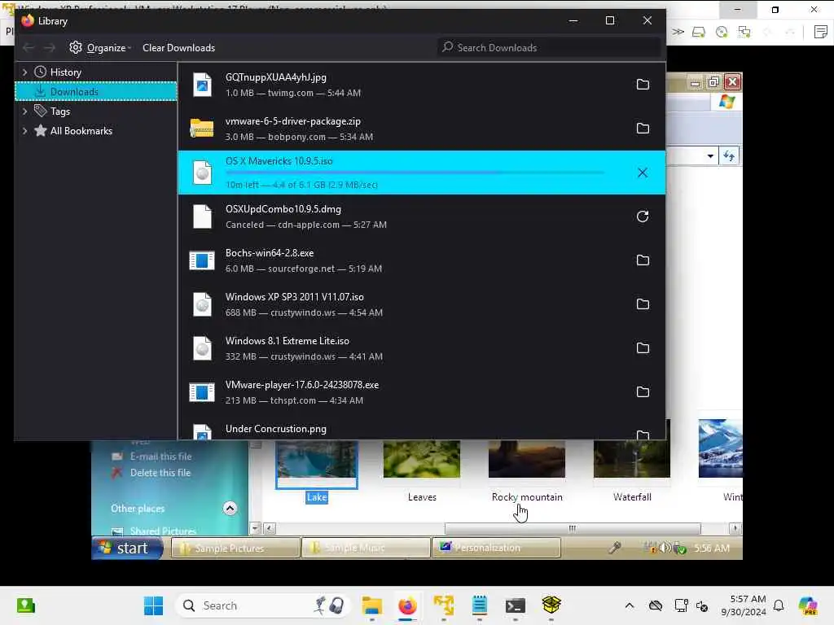
Task: Click the Bochs-win64-2.8.exe application icon
Action: [202, 260]
